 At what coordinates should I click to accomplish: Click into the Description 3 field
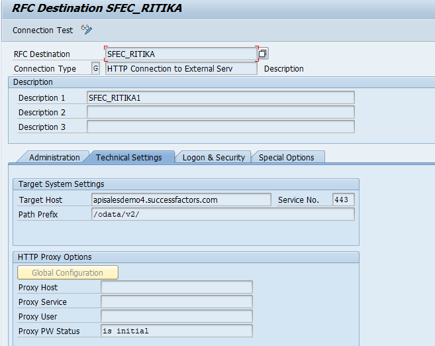tap(220, 127)
